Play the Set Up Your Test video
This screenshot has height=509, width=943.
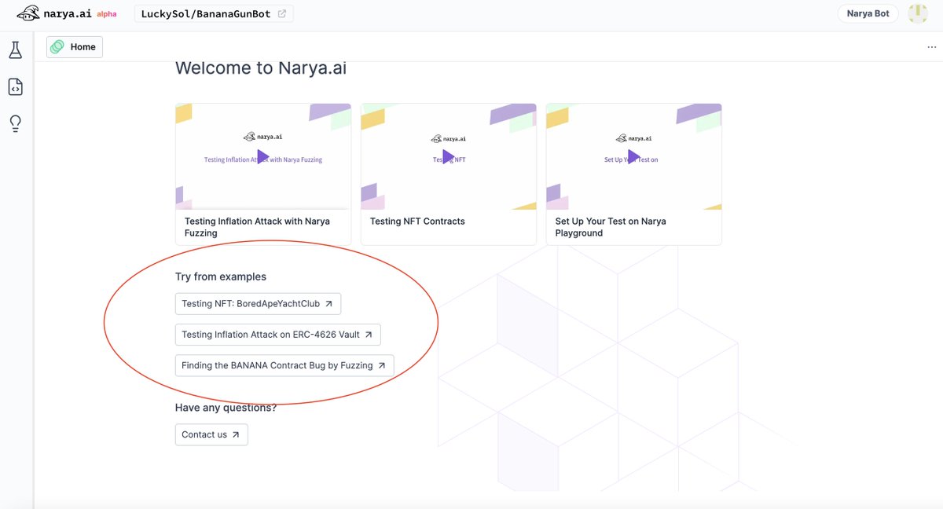coord(633,156)
